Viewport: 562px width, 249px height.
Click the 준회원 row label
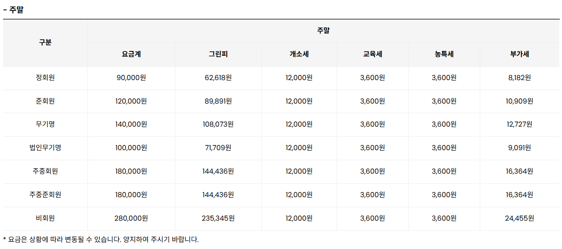[x=45, y=101]
